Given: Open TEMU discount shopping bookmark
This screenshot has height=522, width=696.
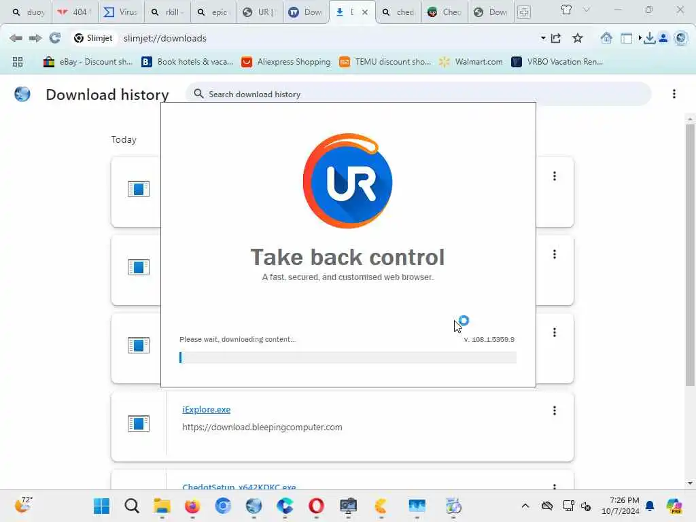Looking at the screenshot, I should pyautogui.click(x=385, y=62).
